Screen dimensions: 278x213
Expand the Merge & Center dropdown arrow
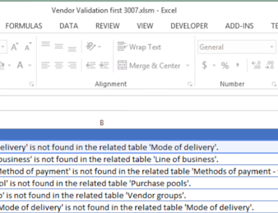point(188,66)
